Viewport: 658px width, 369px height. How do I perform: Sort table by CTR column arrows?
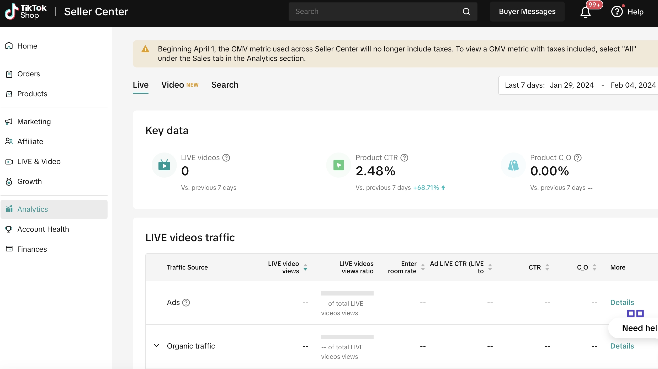tap(547, 267)
